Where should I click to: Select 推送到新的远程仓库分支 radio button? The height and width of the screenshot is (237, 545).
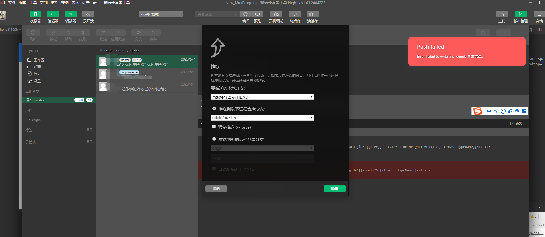pyautogui.click(x=214, y=139)
